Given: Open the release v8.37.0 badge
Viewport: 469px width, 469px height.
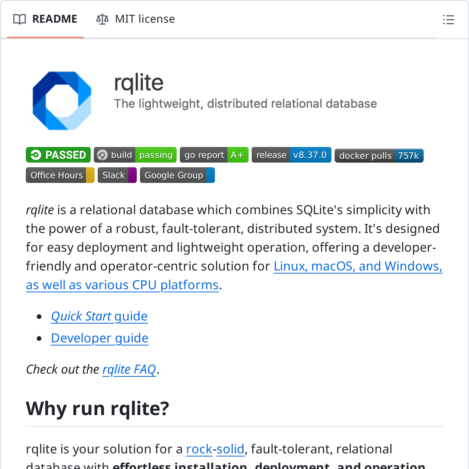Looking at the screenshot, I should coord(291,155).
